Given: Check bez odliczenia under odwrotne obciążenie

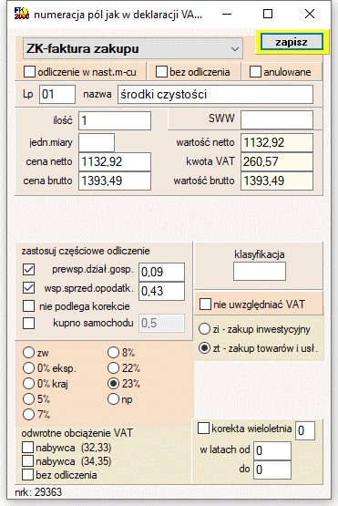Looking at the screenshot, I should point(27,475).
